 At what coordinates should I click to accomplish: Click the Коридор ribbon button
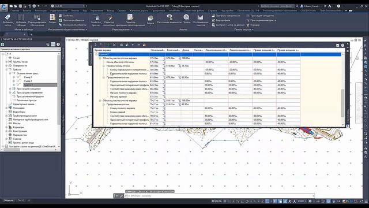tap(253, 25)
